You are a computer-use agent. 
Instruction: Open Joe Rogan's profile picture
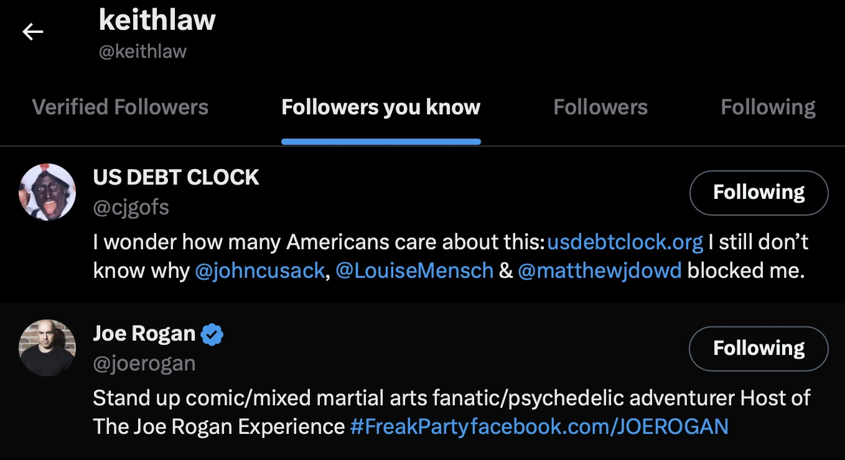click(47, 348)
